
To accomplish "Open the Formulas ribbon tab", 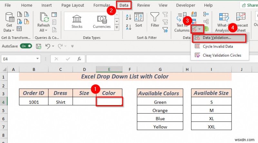I will click(x=102, y=5).
